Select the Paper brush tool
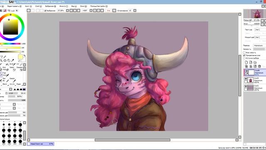266x150 pixels. tap(19, 85)
